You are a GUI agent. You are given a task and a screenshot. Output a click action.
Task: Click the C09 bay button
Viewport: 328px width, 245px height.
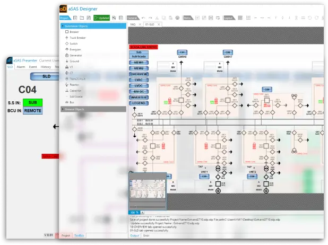[x=267, y=90]
